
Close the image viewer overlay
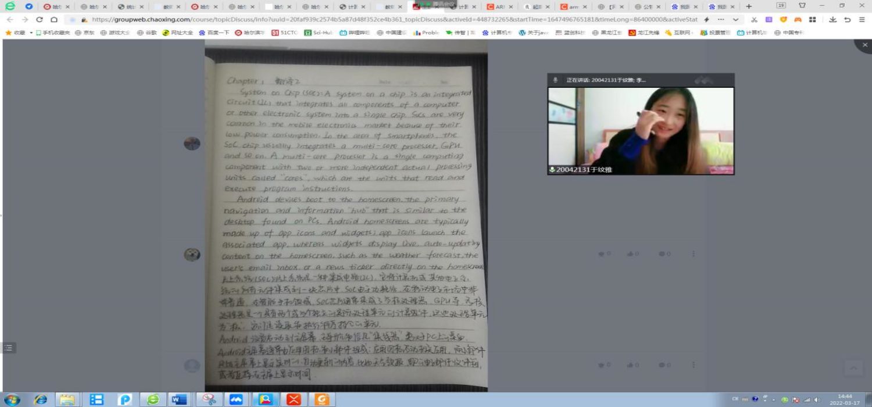pyautogui.click(x=864, y=45)
